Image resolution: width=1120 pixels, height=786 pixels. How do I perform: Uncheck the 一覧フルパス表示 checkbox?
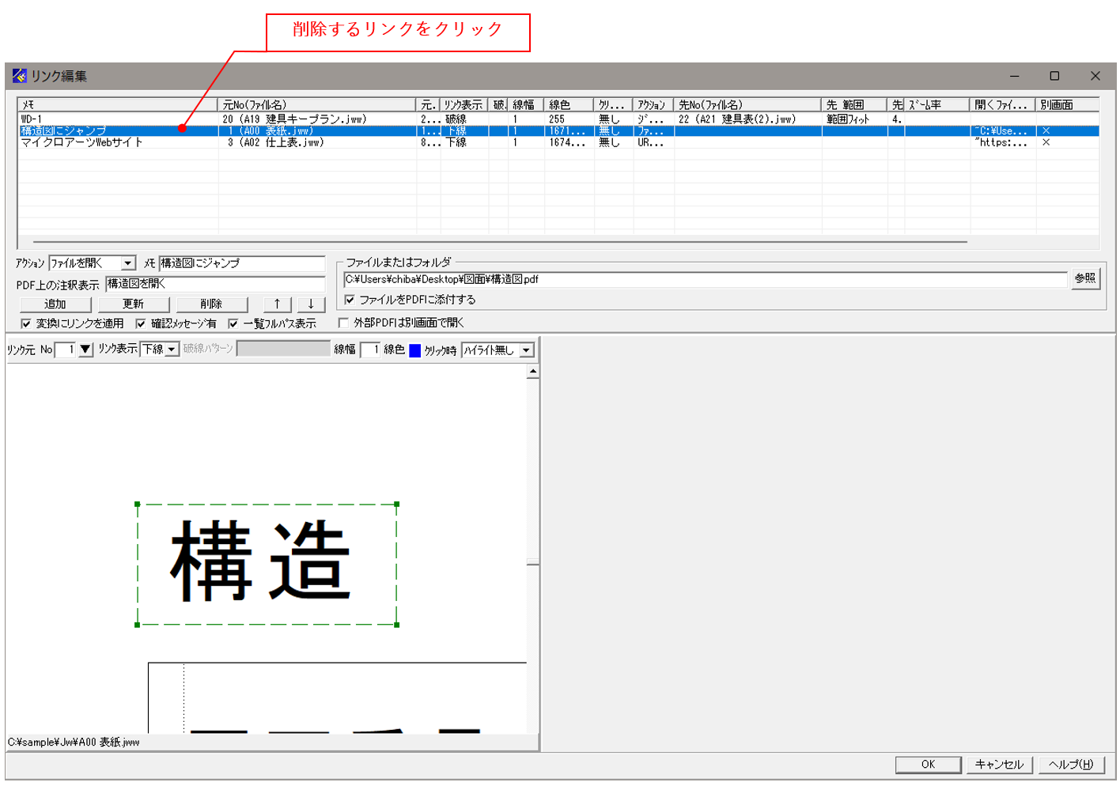233,322
